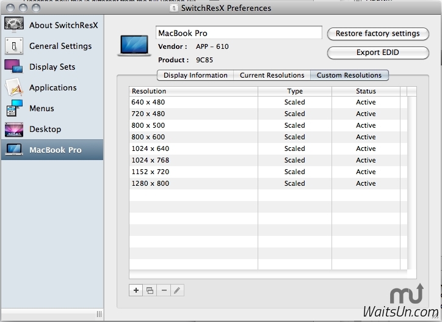Click the document icon in the title bar
This screenshot has height=322, width=442.
[173, 8]
